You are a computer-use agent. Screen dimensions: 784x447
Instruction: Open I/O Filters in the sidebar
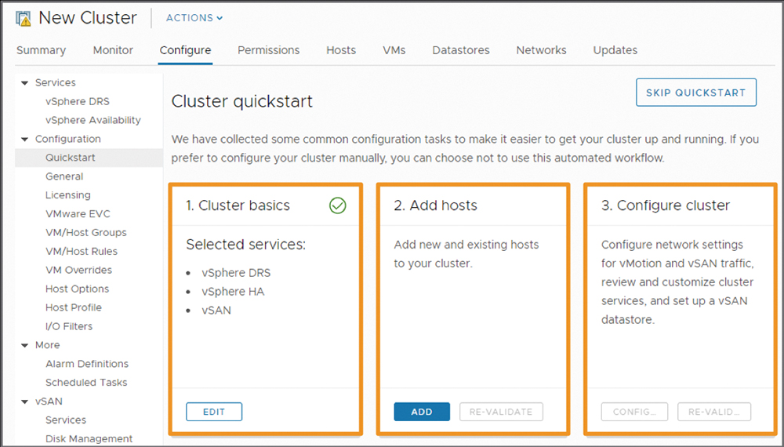pyautogui.click(x=68, y=326)
